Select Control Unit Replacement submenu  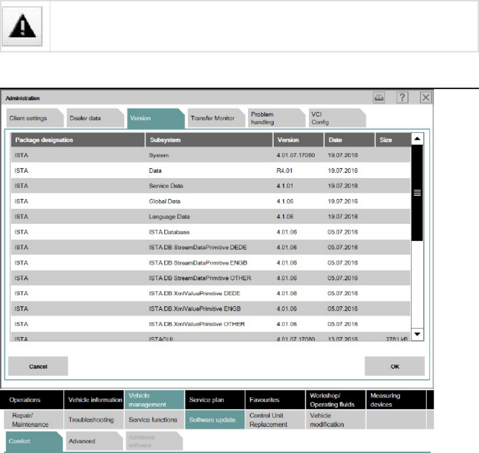pos(275,420)
